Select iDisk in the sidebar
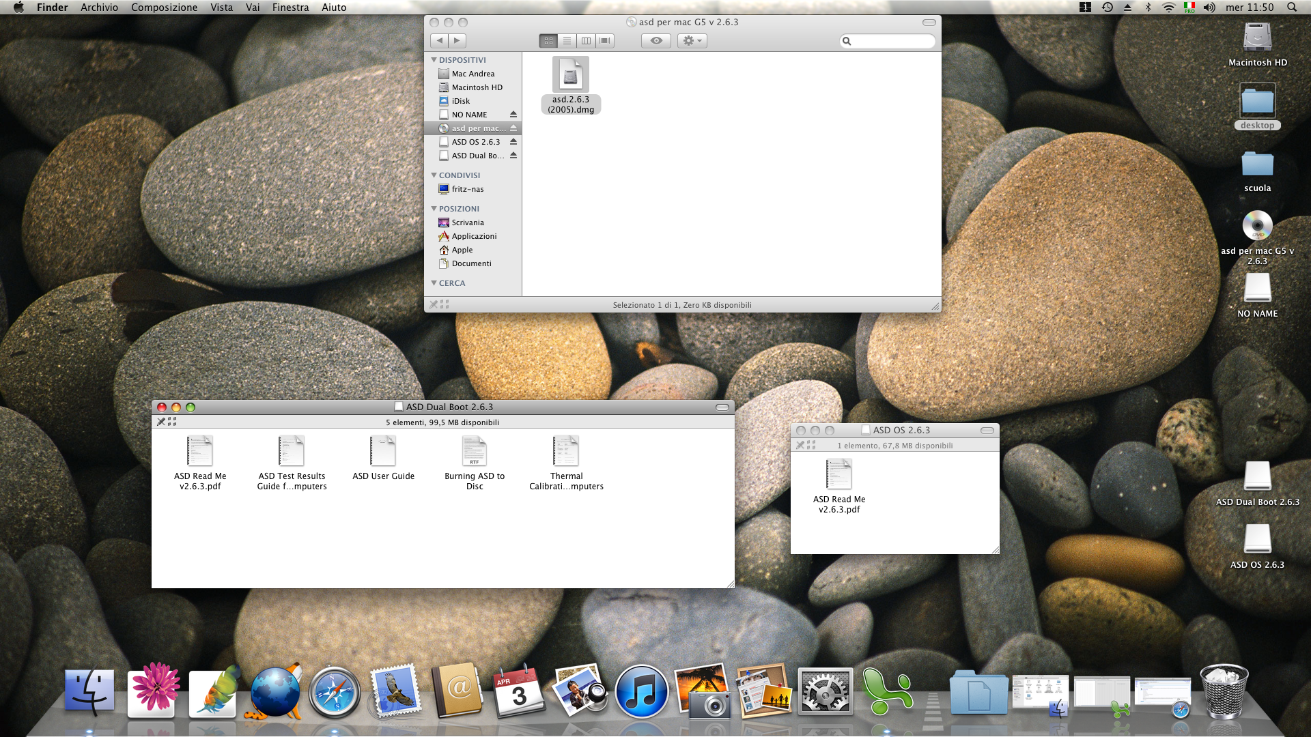Screen dimensions: 1311x737 [473, 101]
